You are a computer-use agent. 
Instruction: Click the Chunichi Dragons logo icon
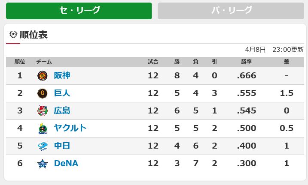[x=43, y=146]
